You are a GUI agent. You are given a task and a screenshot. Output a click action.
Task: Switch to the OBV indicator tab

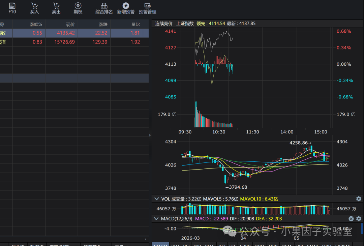tap(327, 245)
